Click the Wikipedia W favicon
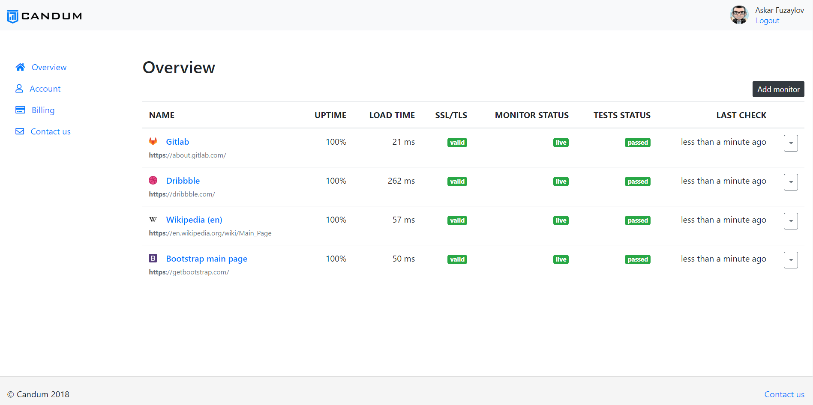 153,220
